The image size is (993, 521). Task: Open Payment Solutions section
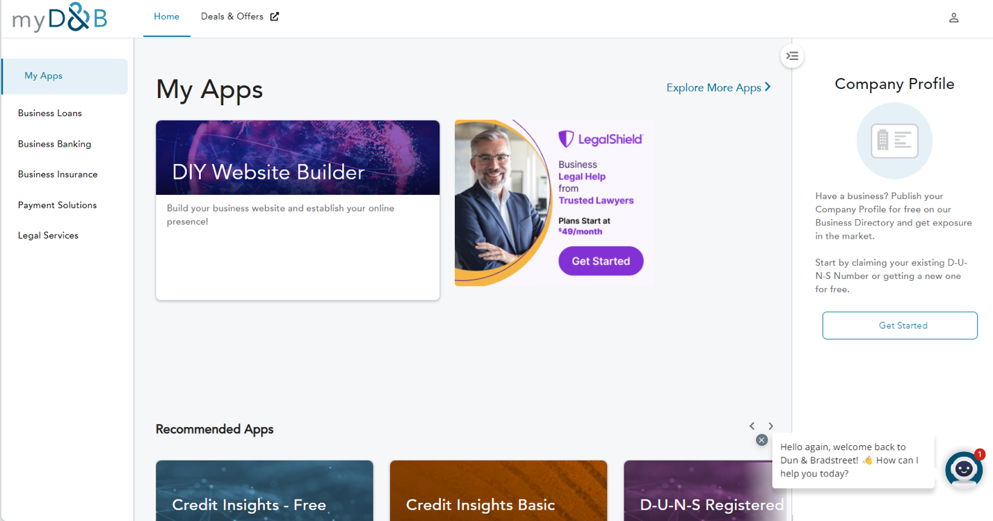click(x=58, y=205)
